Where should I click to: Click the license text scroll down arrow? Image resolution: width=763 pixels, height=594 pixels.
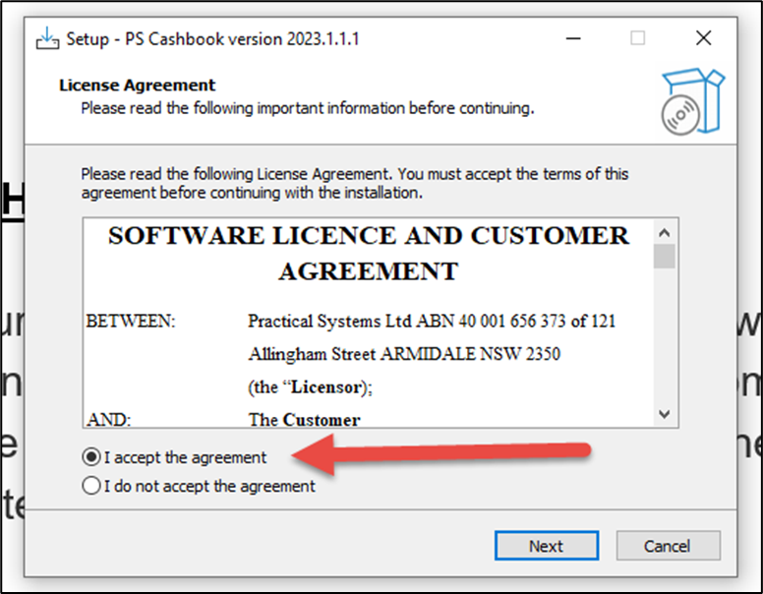(665, 414)
